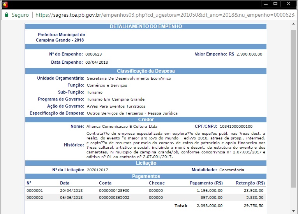Click the date 03/04/2018
The image size is (298, 214).
97,63
